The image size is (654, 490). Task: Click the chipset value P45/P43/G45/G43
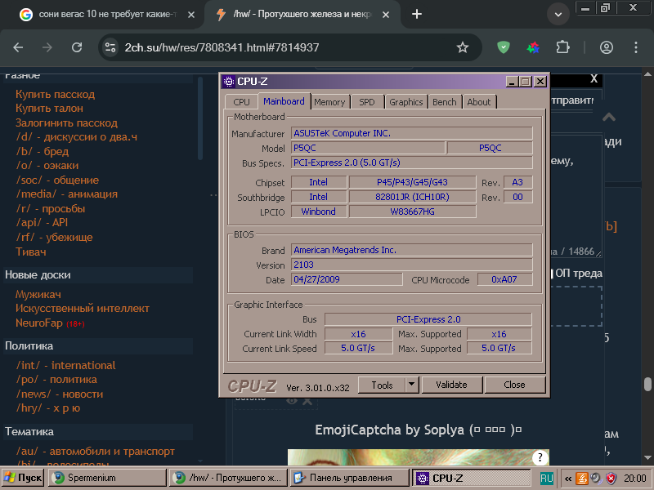click(412, 182)
